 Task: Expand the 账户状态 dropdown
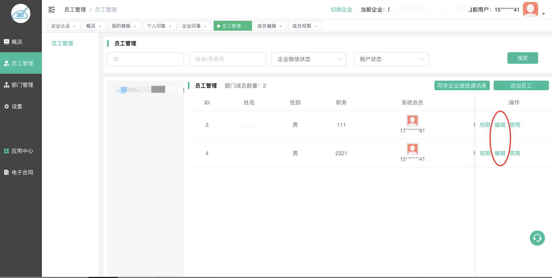[x=391, y=59]
